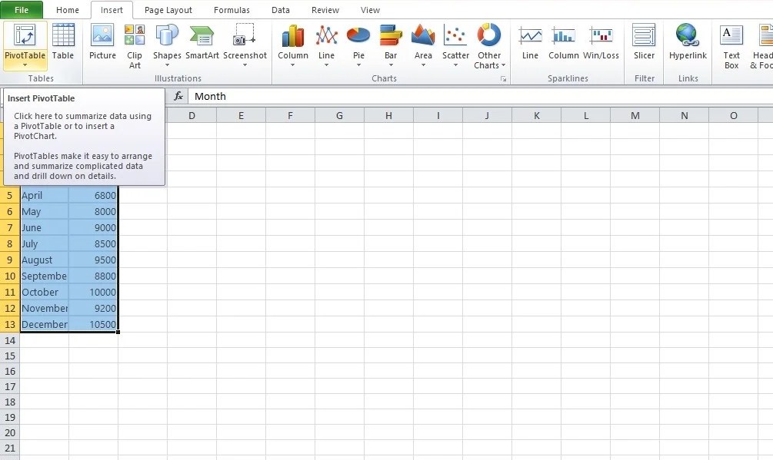
Task: Open the File menu
Action: (22, 10)
